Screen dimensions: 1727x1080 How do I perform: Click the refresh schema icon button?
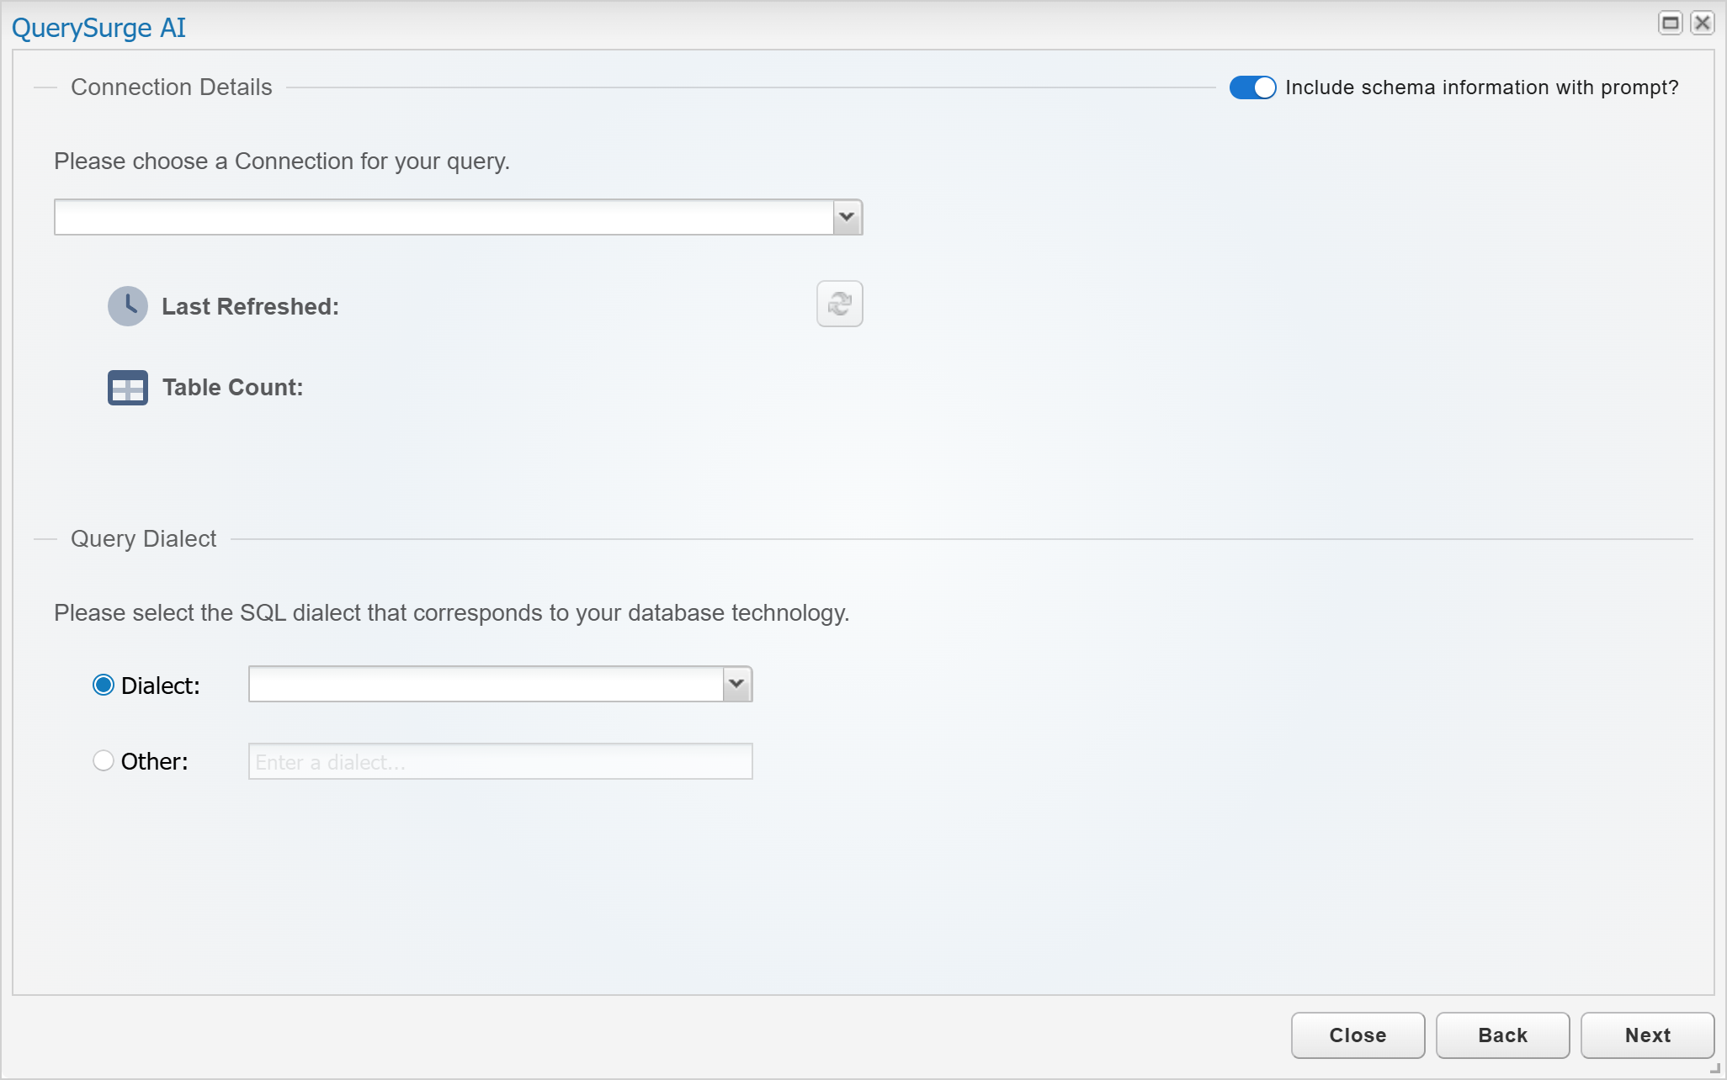pyautogui.click(x=839, y=304)
